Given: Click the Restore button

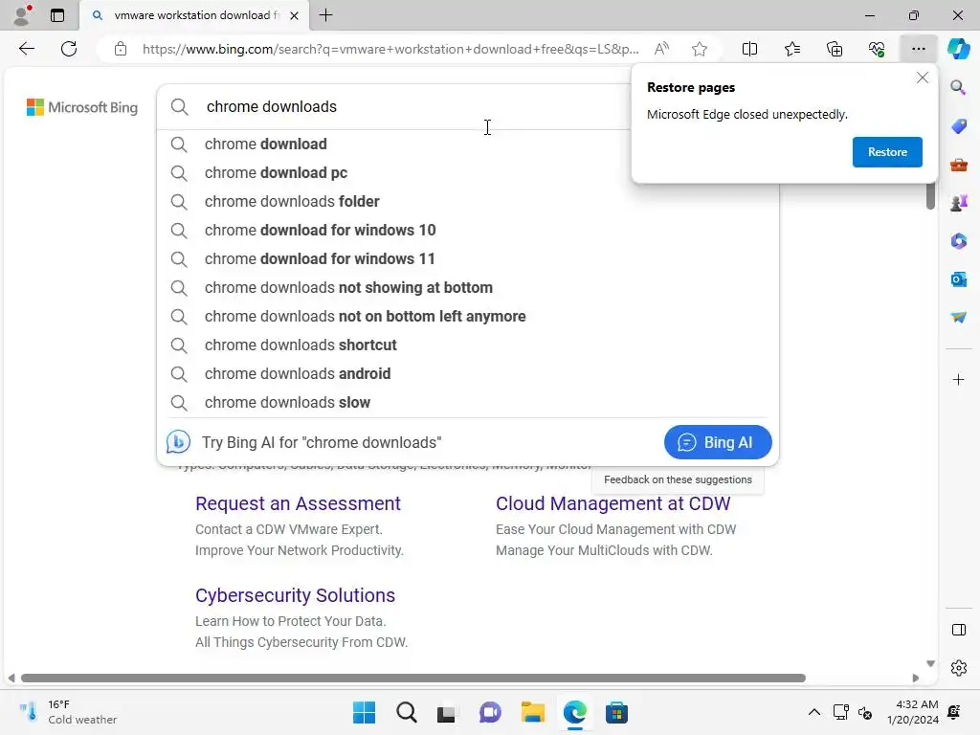Looking at the screenshot, I should [x=887, y=152].
